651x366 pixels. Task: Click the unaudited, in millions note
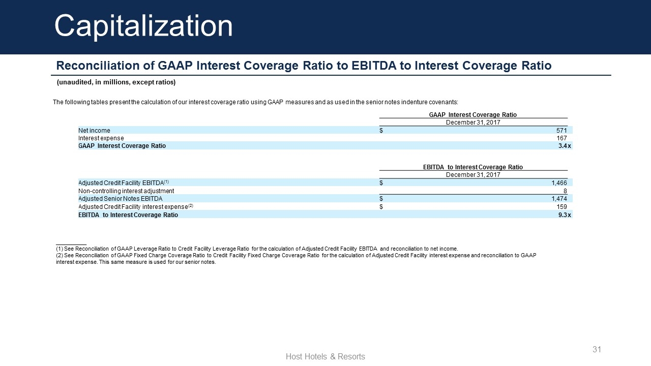point(116,82)
